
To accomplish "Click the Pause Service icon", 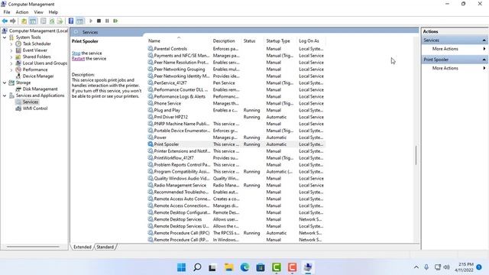I will 107,21.
